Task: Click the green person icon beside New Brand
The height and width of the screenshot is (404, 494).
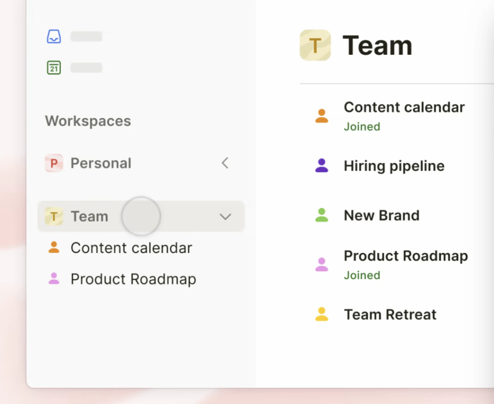Action: 322,215
